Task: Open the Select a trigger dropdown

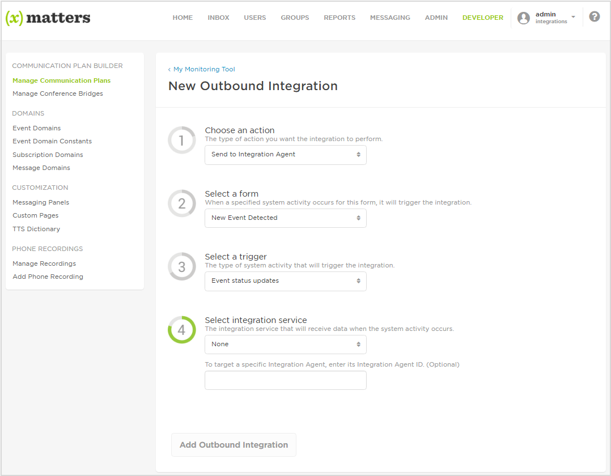Action: pyautogui.click(x=285, y=281)
